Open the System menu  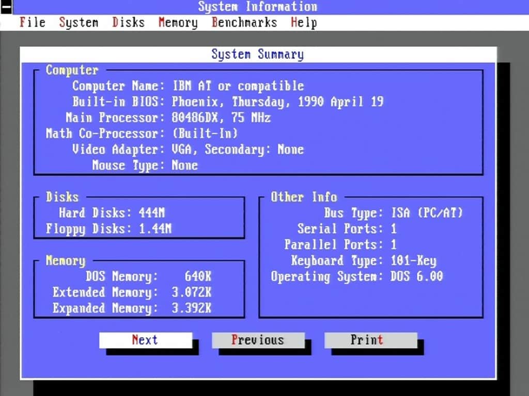[79, 23]
